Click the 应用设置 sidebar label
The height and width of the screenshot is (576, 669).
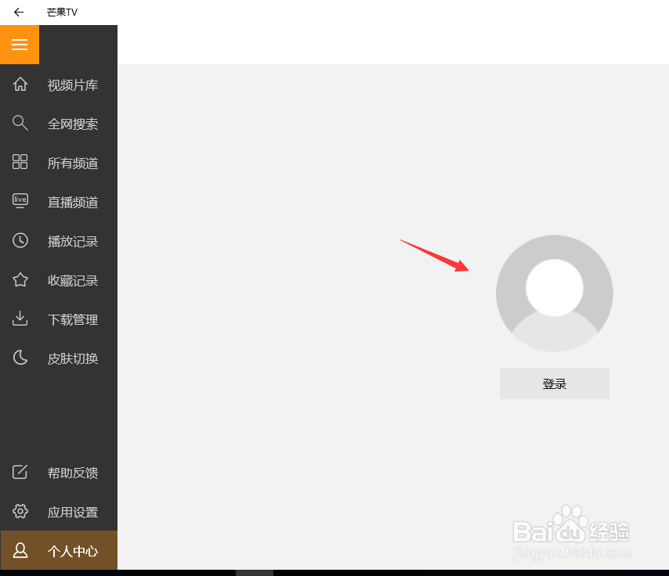click(x=72, y=511)
